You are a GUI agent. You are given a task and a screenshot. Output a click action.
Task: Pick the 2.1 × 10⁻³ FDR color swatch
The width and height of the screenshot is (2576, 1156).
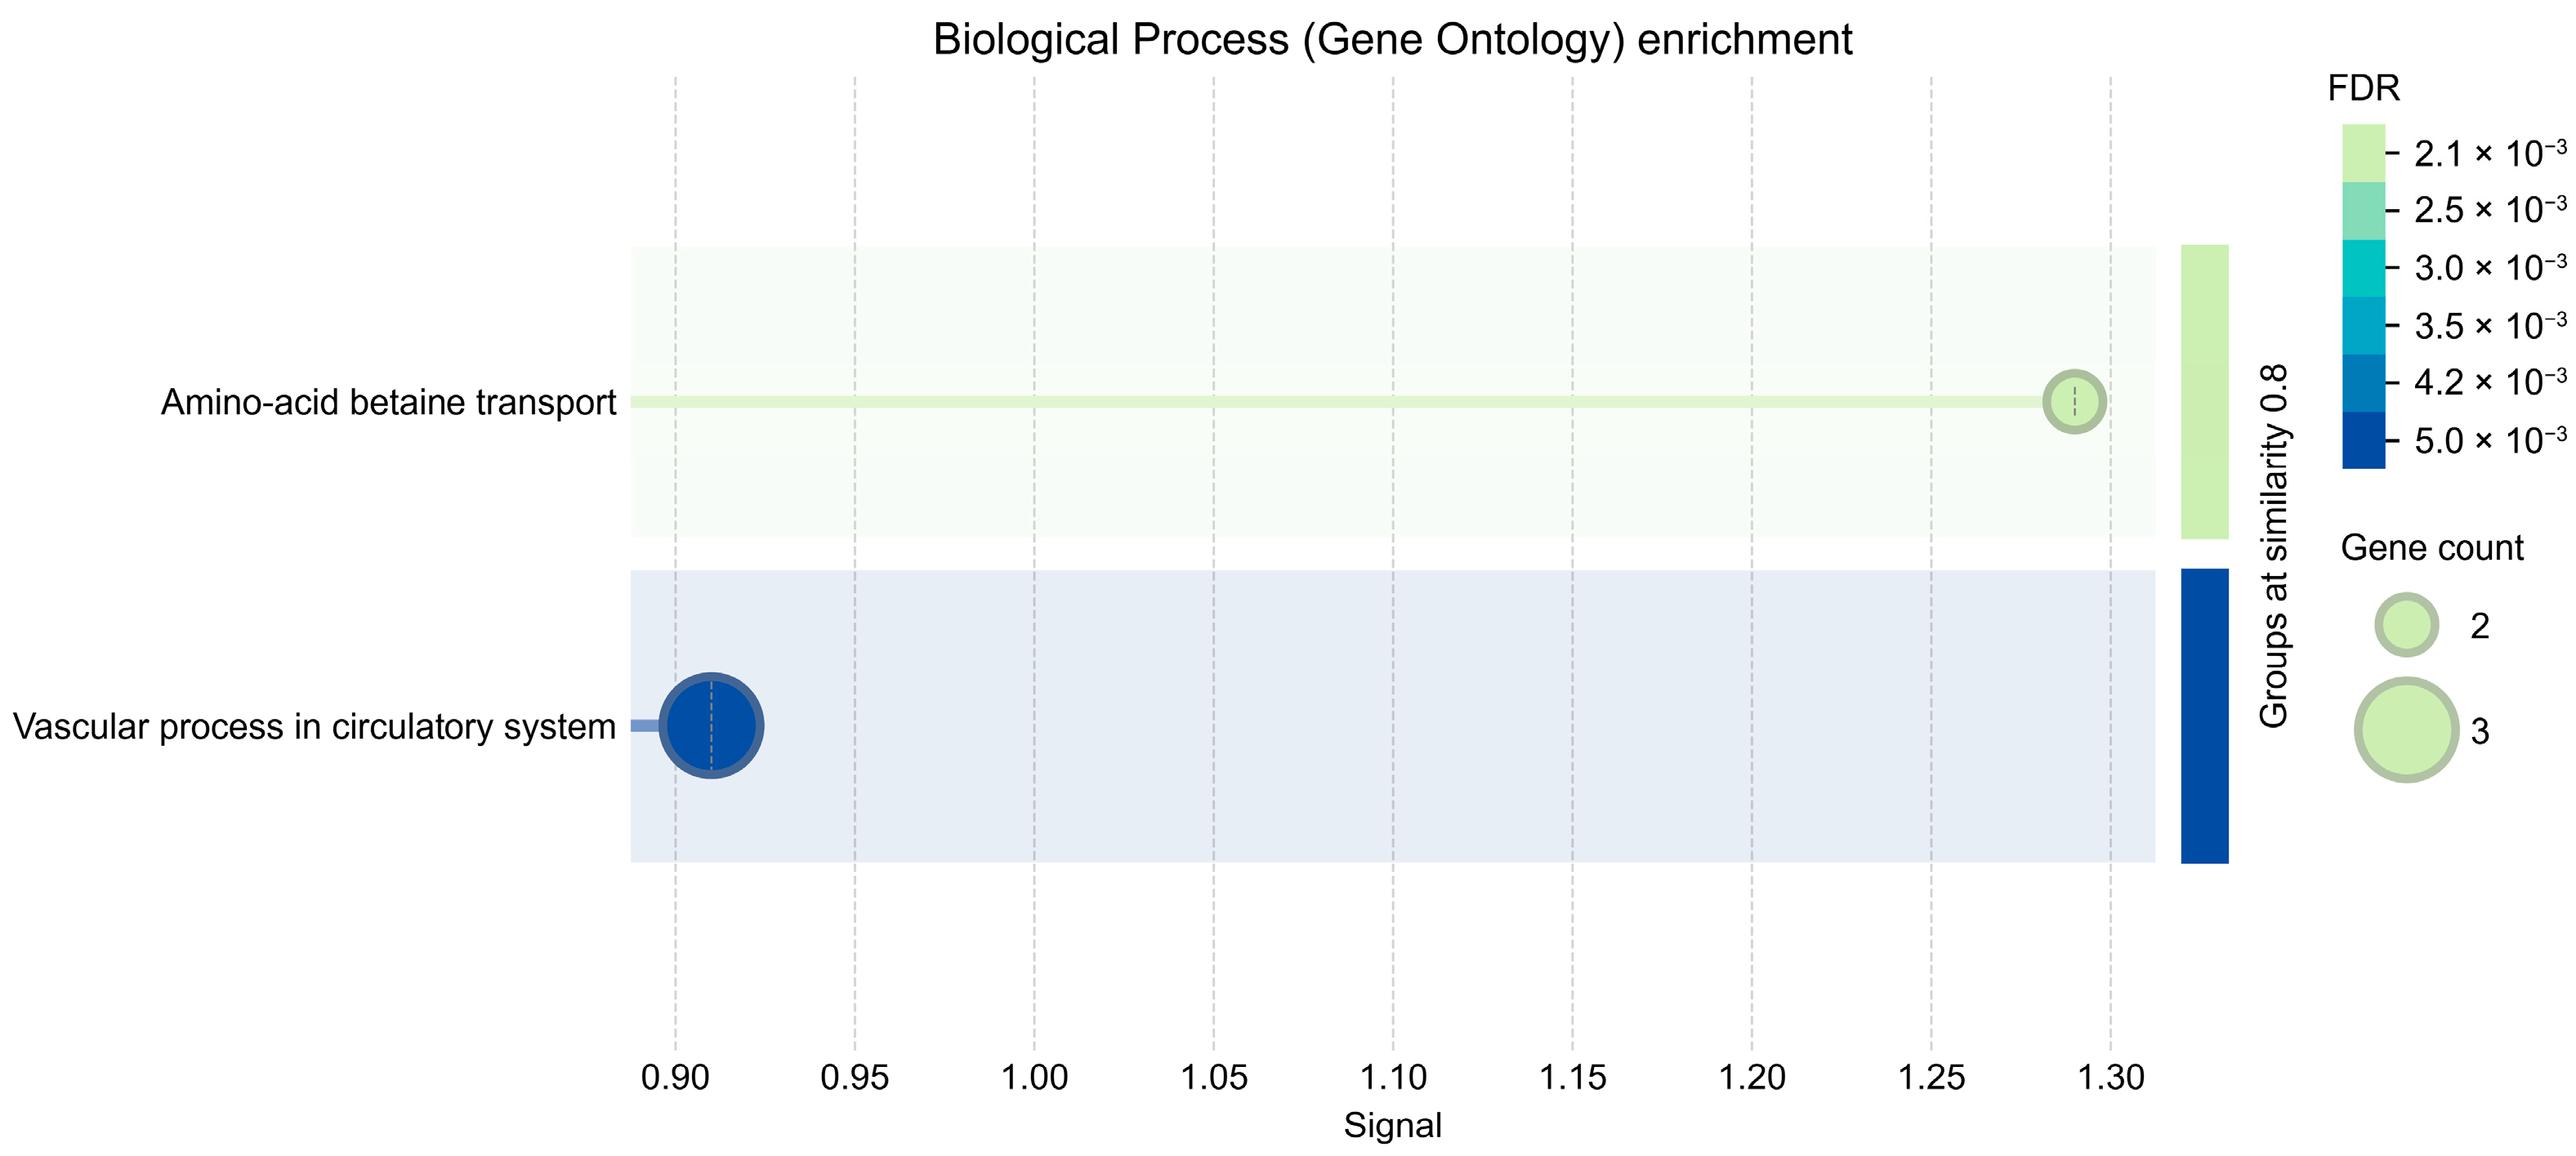2363,153
